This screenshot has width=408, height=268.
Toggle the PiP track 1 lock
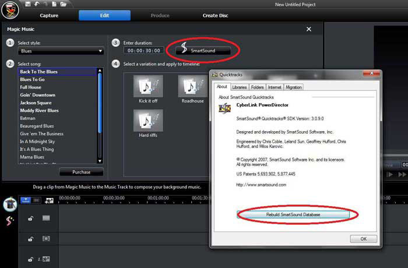point(30,259)
